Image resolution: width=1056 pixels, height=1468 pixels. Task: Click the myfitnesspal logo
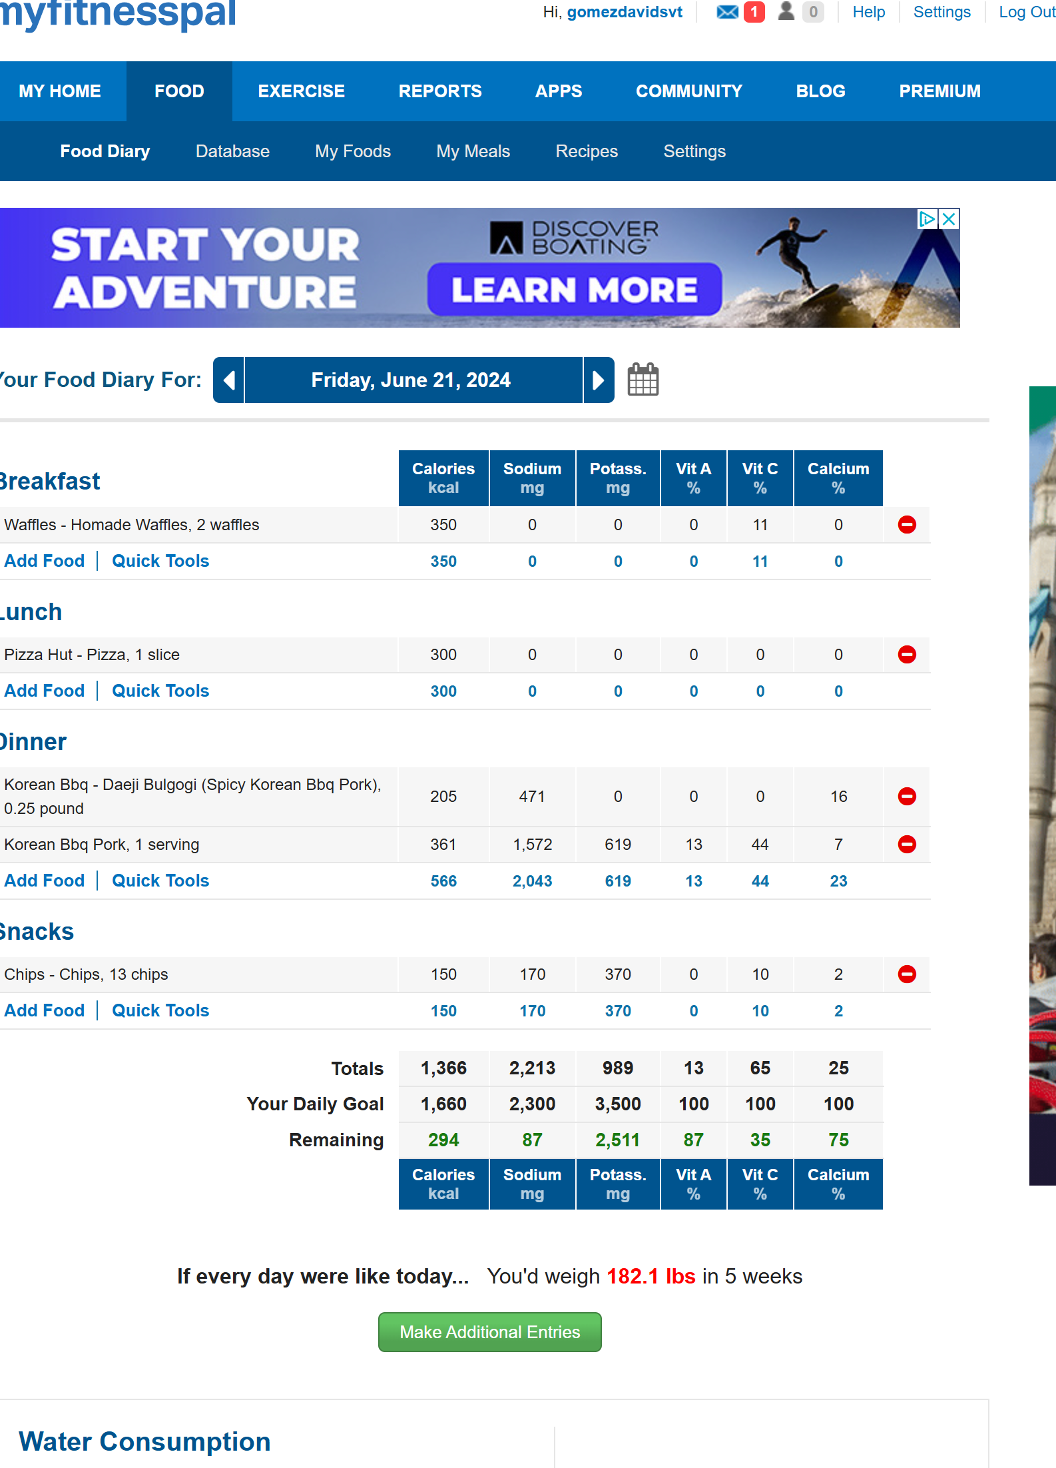[x=119, y=13]
